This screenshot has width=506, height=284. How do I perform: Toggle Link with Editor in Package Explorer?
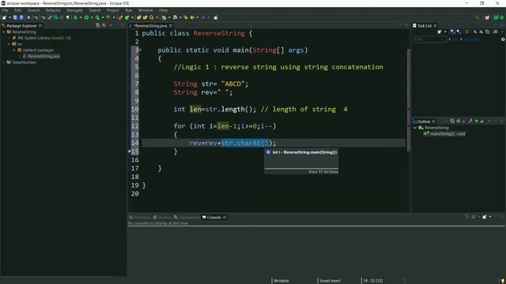coord(104,25)
